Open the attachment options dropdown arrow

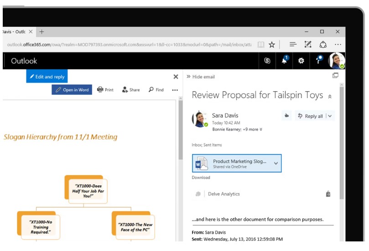click(x=276, y=163)
